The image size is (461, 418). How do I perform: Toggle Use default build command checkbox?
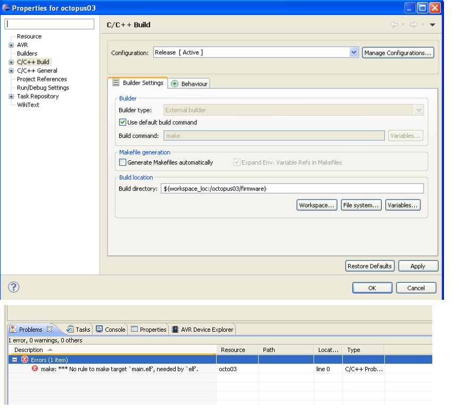tap(122, 122)
